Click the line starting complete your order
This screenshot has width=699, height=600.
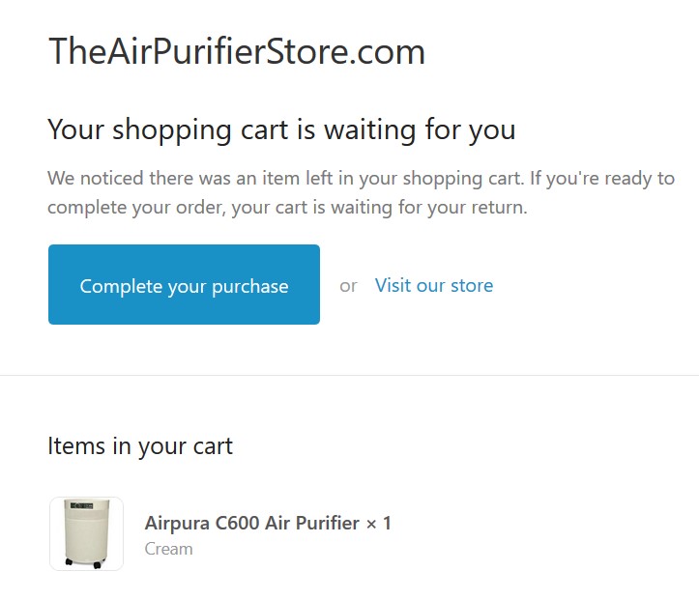coord(287,208)
